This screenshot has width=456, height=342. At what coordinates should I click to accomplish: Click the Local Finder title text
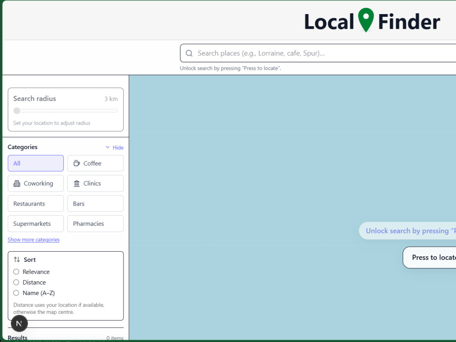click(372, 21)
